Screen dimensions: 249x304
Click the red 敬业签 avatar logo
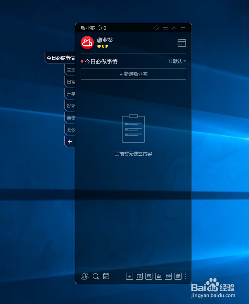(x=87, y=43)
